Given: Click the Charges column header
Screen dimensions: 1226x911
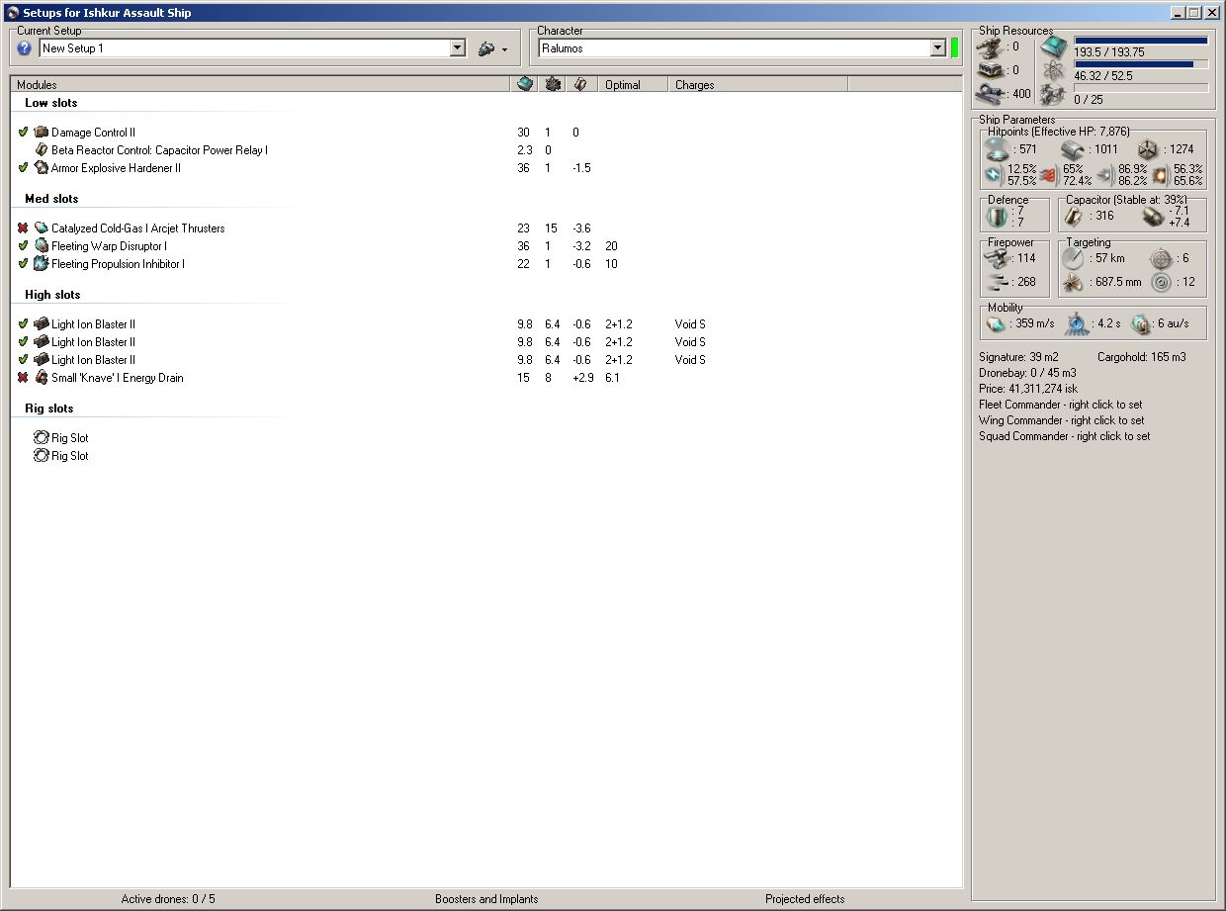Looking at the screenshot, I should pyautogui.click(x=757, y=84).
